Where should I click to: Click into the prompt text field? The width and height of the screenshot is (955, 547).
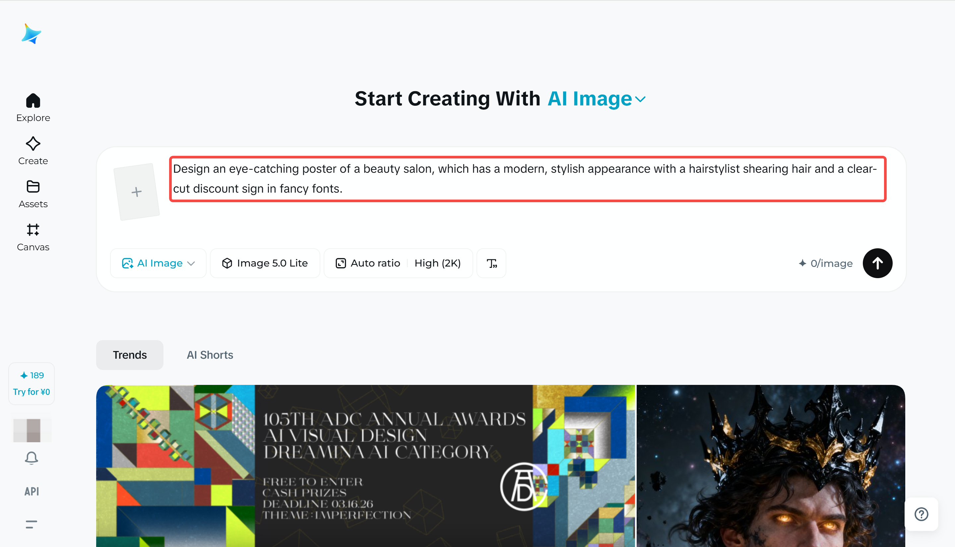[527, 179]
